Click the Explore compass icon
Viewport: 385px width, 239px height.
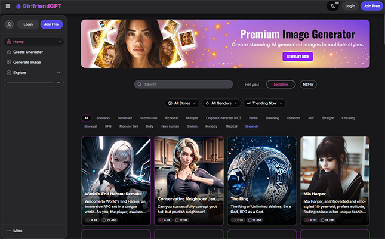pyautogui.click(x=9, y=73)
